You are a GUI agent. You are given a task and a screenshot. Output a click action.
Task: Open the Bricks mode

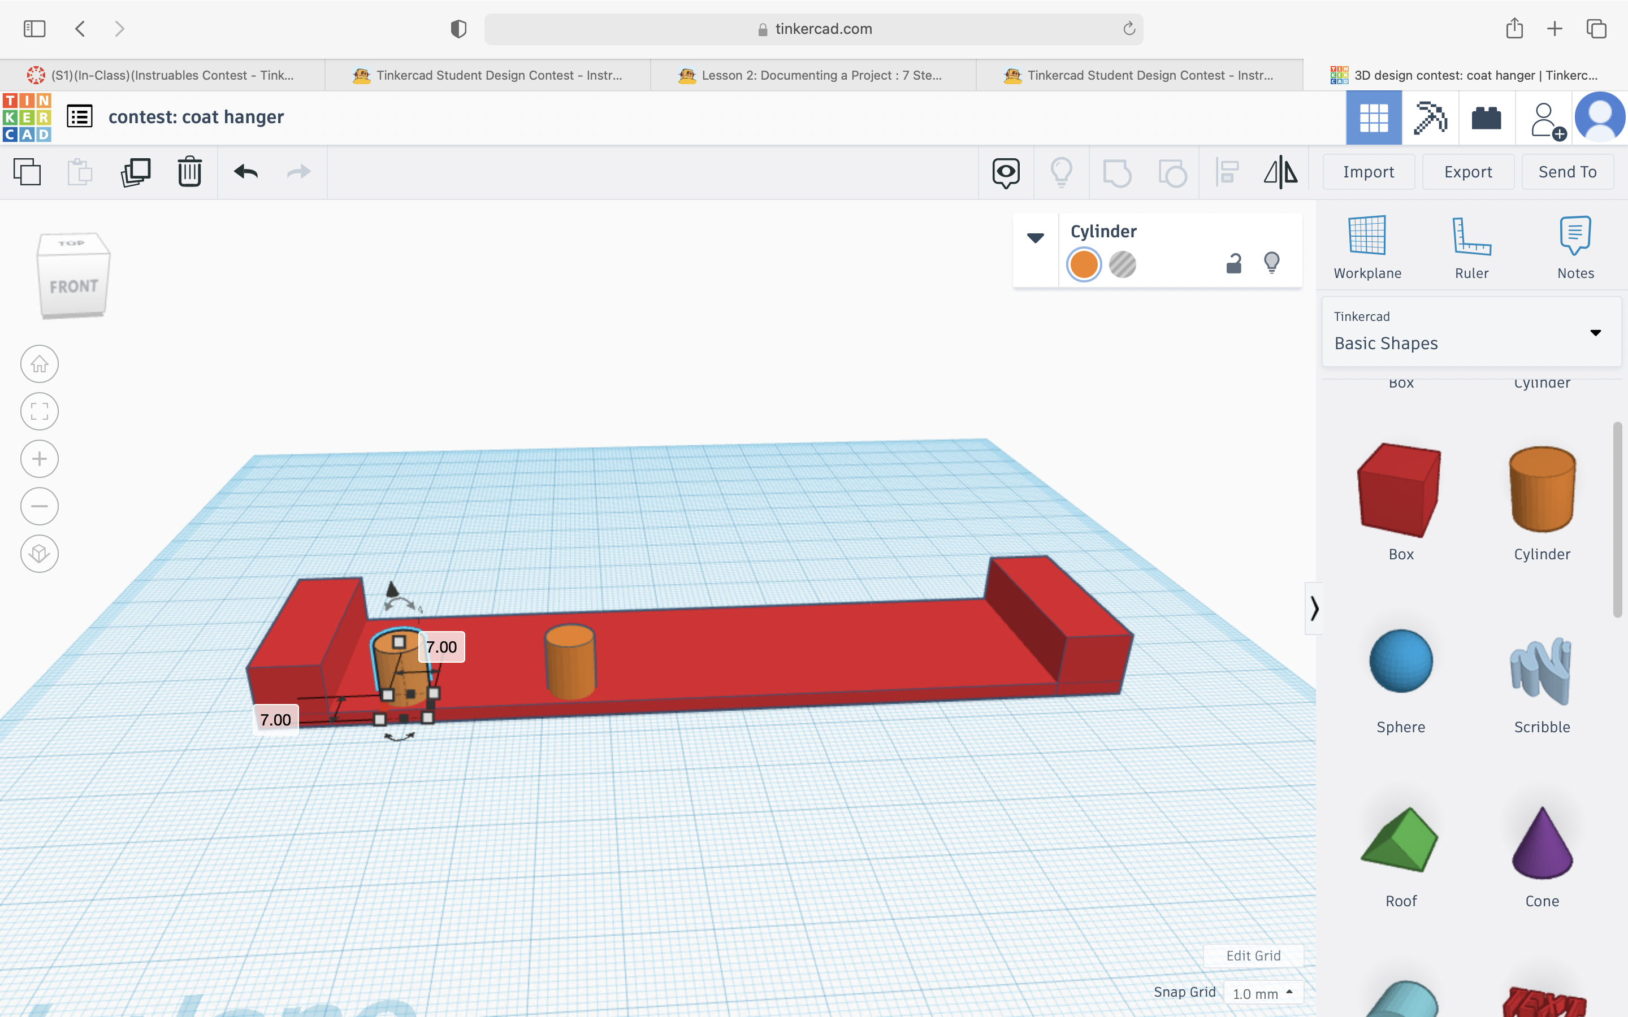click(x=1487, y=119)
